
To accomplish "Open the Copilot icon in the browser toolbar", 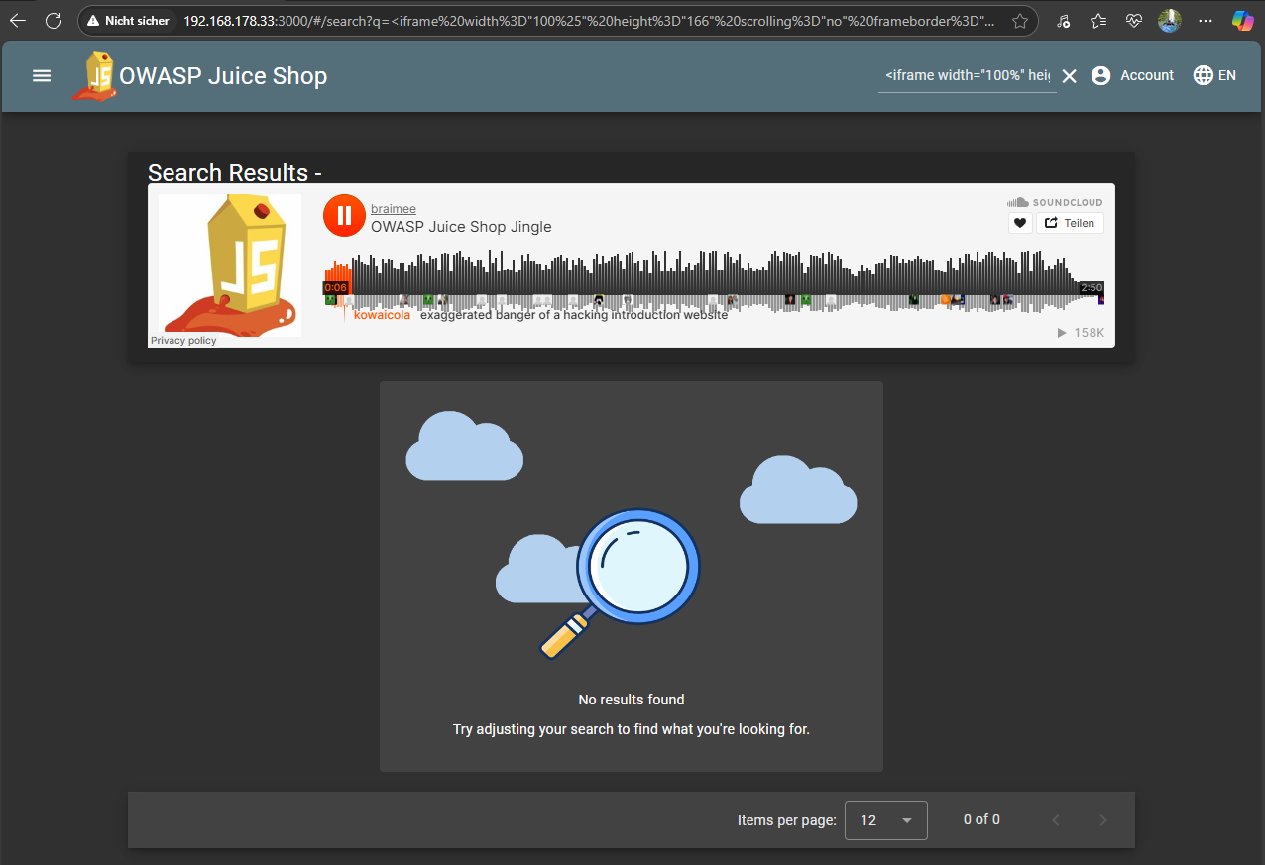I will (x=1242, y=21).
